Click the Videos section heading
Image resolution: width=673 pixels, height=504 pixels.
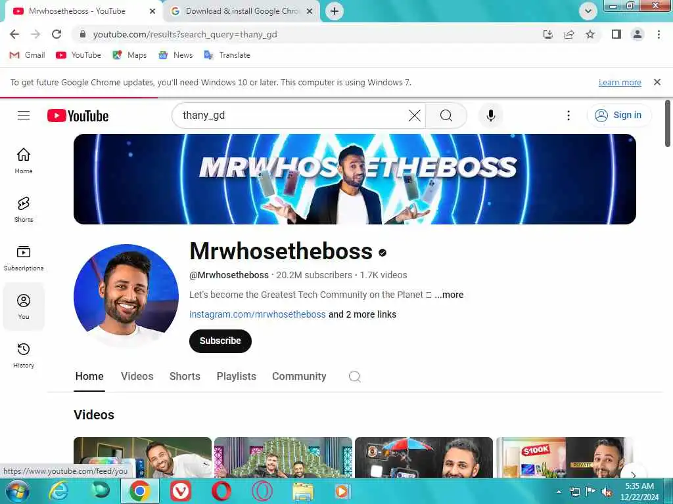[x=94, y=415]
